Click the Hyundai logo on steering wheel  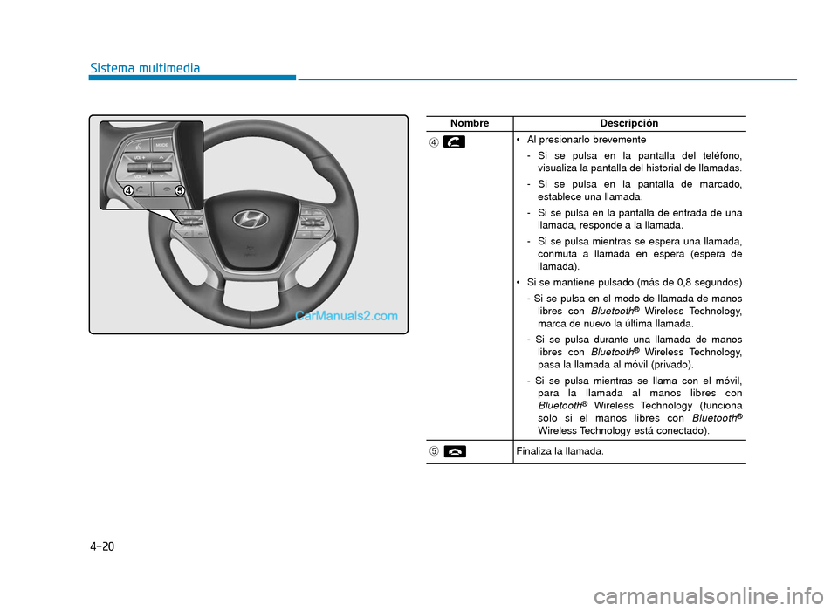(251, 220)
